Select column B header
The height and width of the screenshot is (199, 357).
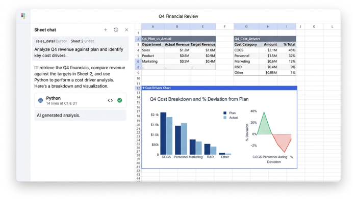(177, 26)
